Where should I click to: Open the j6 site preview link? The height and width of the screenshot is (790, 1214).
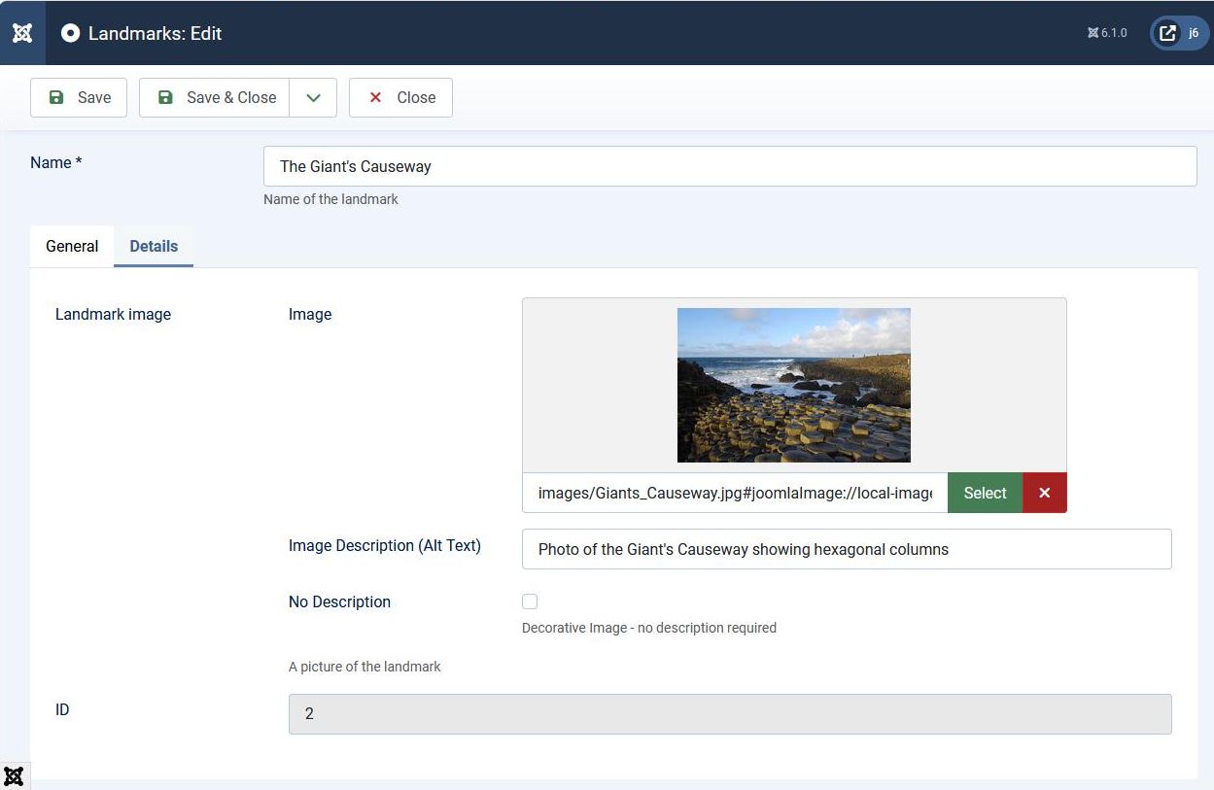point(1180,33)
